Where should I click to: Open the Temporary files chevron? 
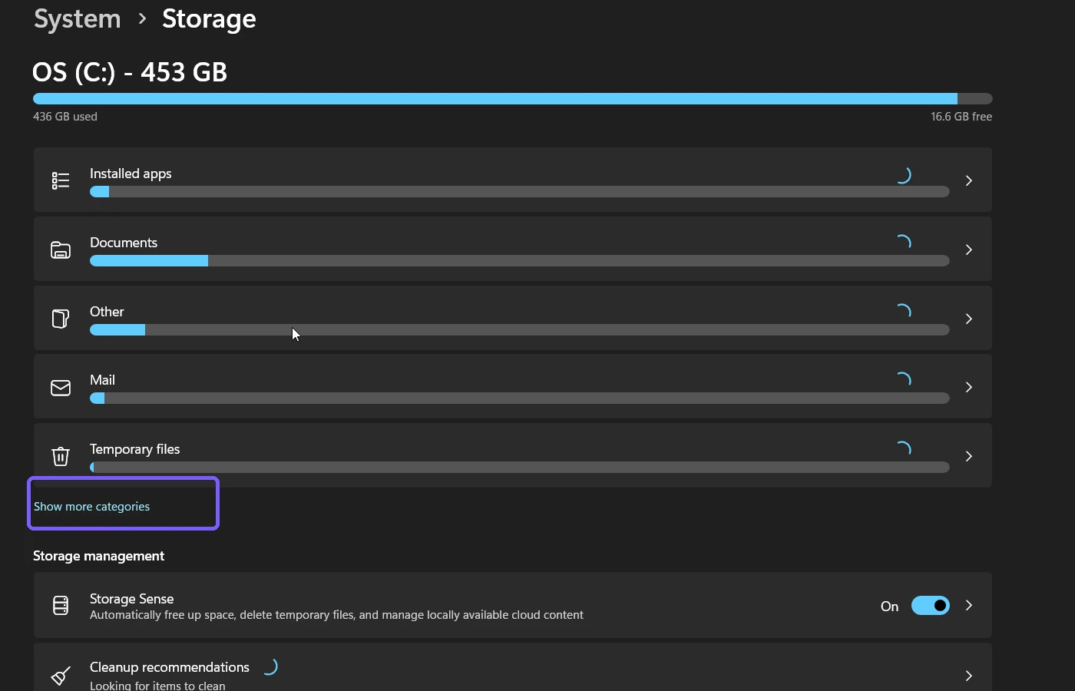pos(969,456)
